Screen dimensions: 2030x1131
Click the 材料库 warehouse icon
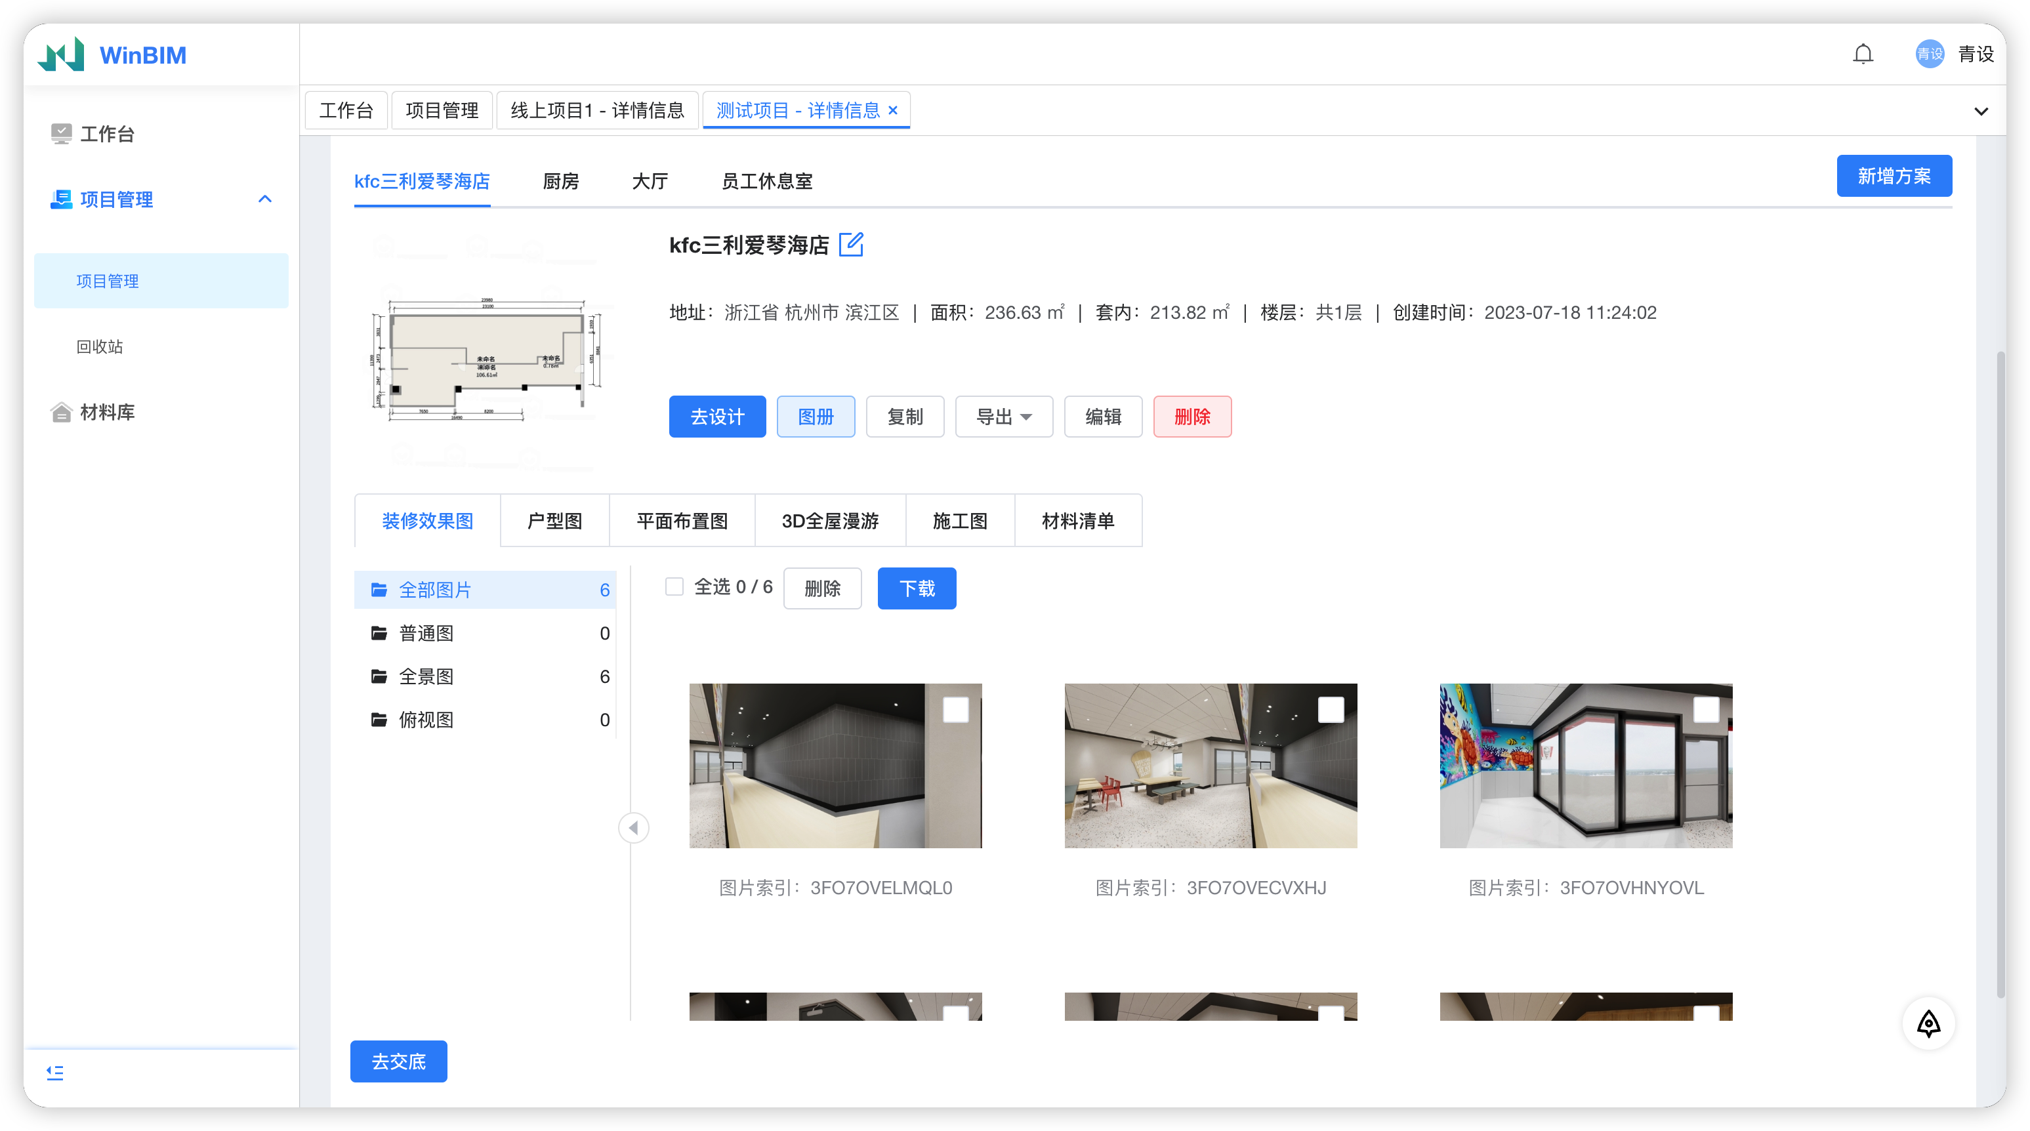point(60,411)
